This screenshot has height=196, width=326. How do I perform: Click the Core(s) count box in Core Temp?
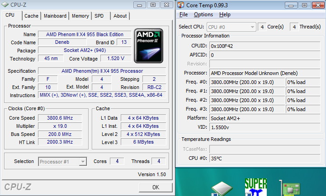pyautogui.click(x=262, y=27)
